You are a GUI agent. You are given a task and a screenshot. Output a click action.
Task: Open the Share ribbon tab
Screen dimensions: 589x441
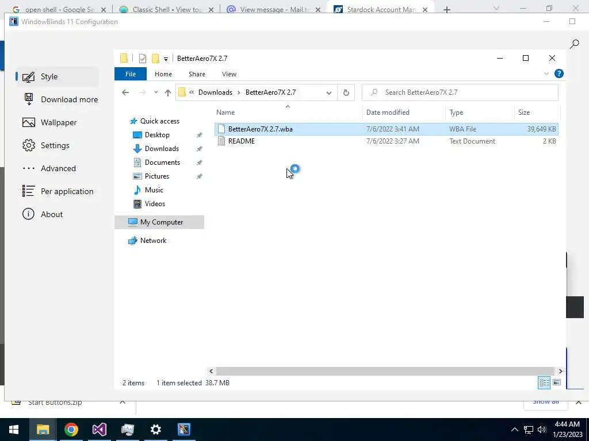tap(197, 74)
